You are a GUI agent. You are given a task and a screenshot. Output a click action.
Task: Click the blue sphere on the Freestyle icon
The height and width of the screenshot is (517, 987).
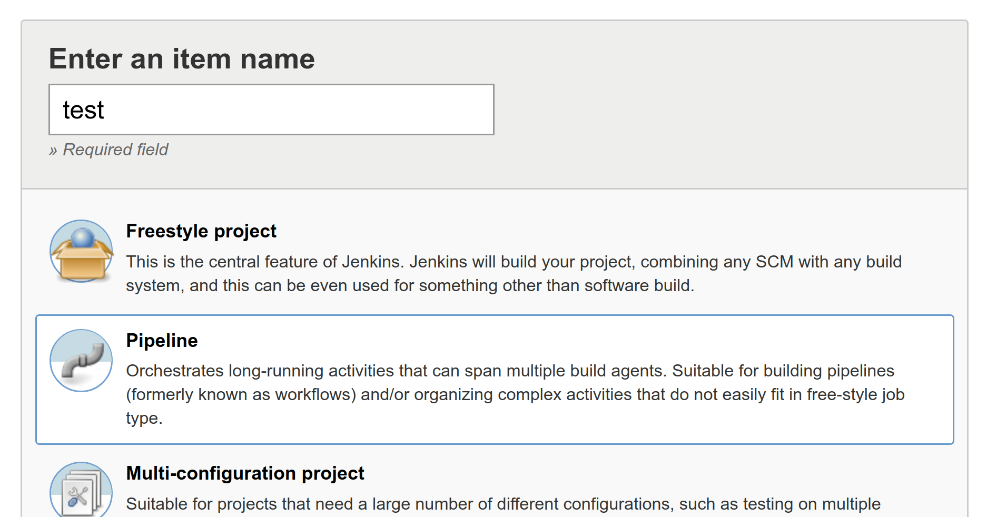point(82,237)
